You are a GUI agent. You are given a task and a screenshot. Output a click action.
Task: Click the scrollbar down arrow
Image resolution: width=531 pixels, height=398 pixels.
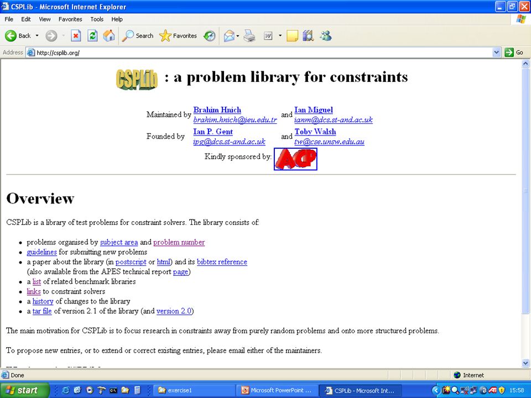point(525,363)
